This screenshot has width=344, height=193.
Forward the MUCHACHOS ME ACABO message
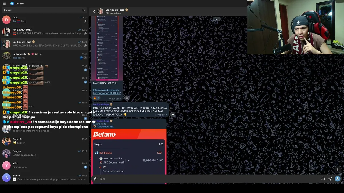coord(173,115)
